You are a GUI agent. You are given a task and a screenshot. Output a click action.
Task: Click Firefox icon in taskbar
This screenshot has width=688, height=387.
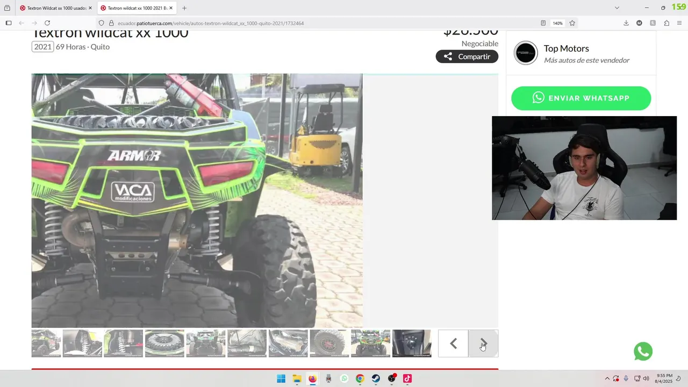click(312, 378)
